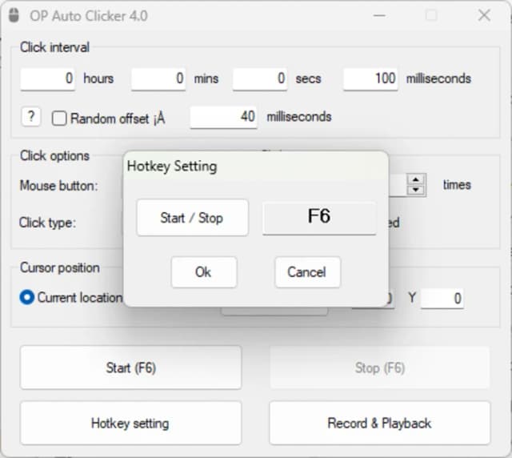The image size is (512, 458).
Task: Open Hotkey setting from the main window
Action: click(130, 424)
